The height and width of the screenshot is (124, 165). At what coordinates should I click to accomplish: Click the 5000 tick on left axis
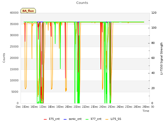pos(15,92)
